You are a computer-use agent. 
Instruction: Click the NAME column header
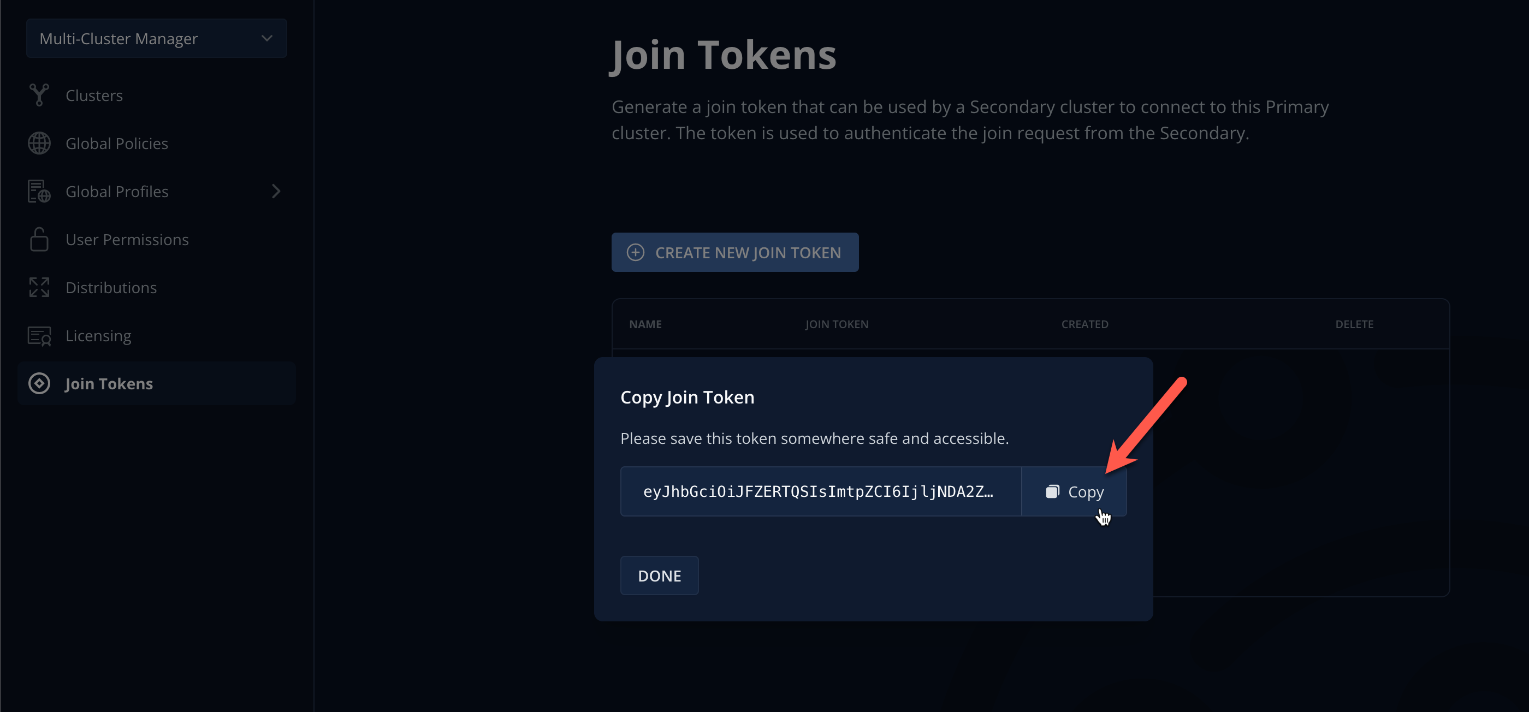[x=645, y=324]
